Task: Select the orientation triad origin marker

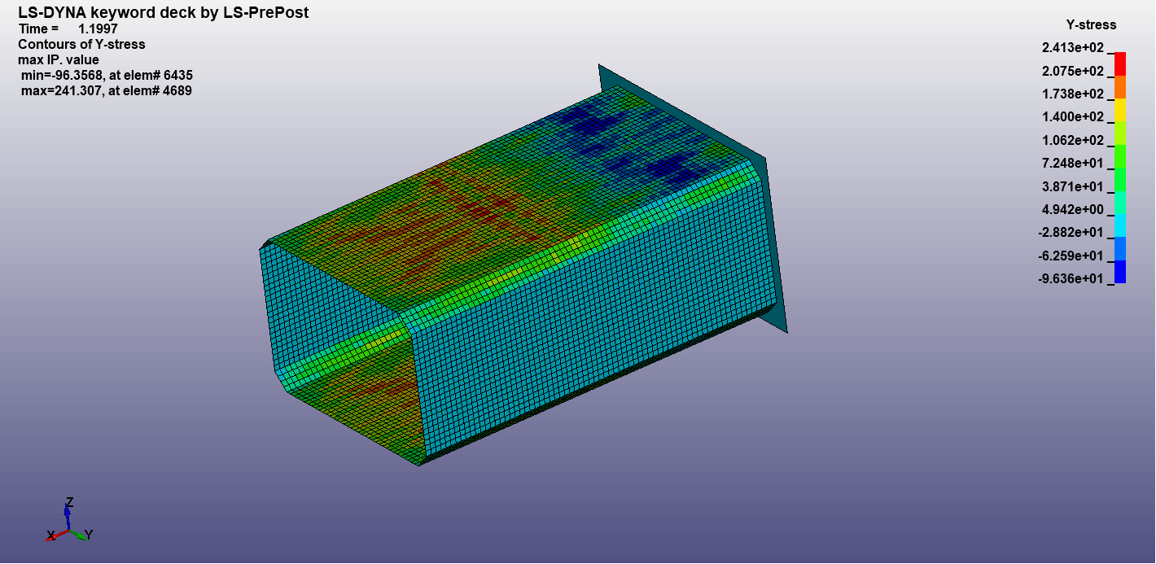Action: 68,531
